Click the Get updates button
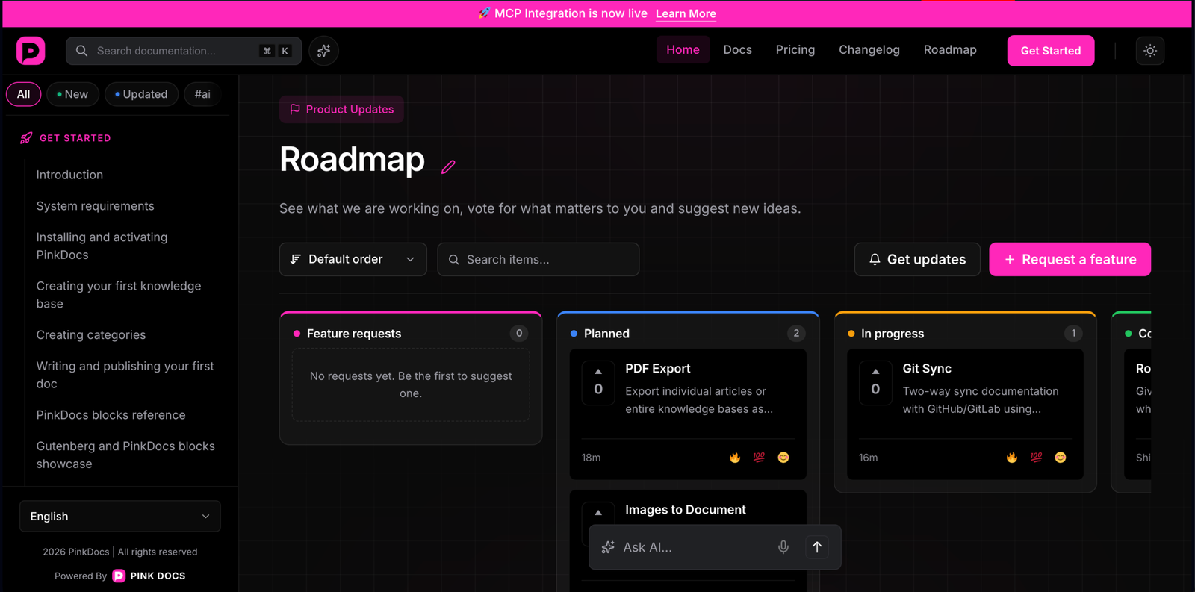The width and height of the screenshot is (1195, 592). point(917,259)
